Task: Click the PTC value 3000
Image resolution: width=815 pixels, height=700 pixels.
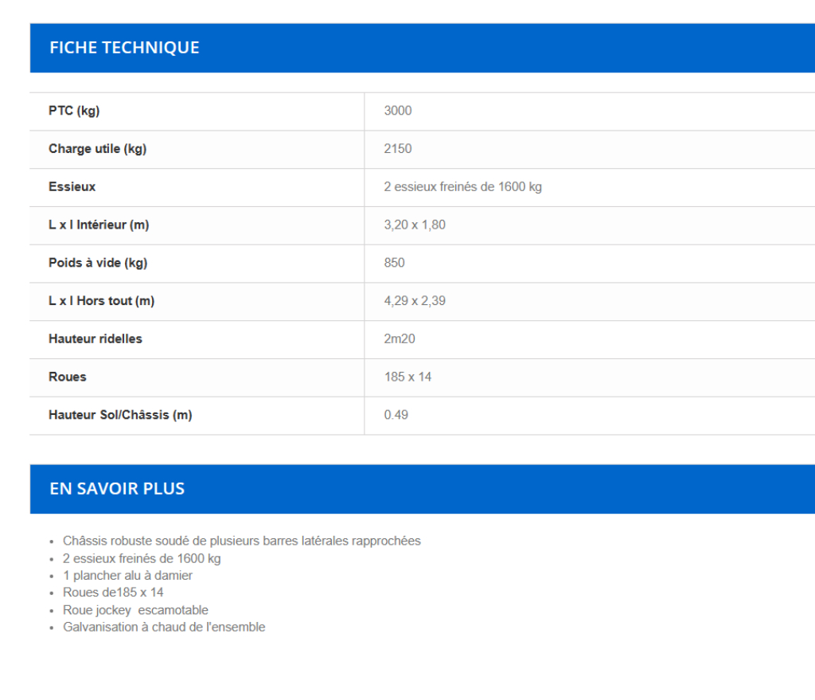Action: 398,111
